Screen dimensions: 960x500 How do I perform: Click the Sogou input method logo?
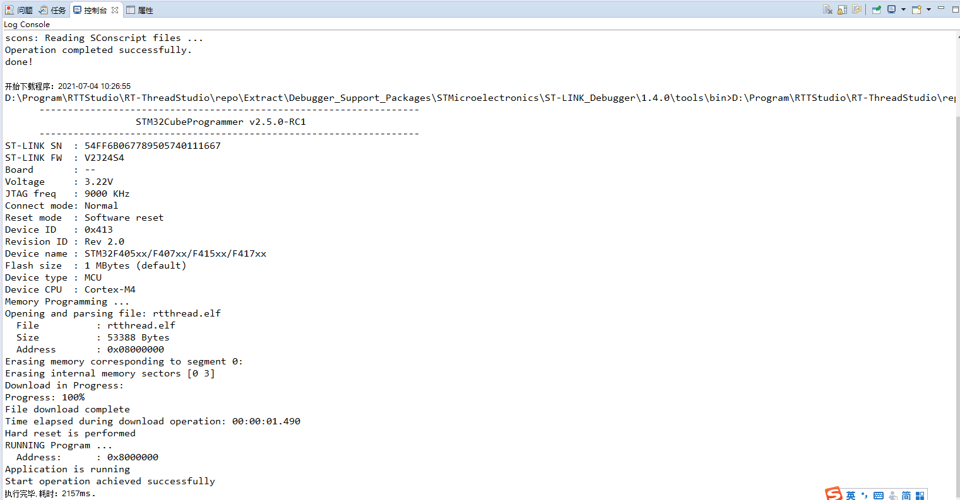[x=834, y=494]
